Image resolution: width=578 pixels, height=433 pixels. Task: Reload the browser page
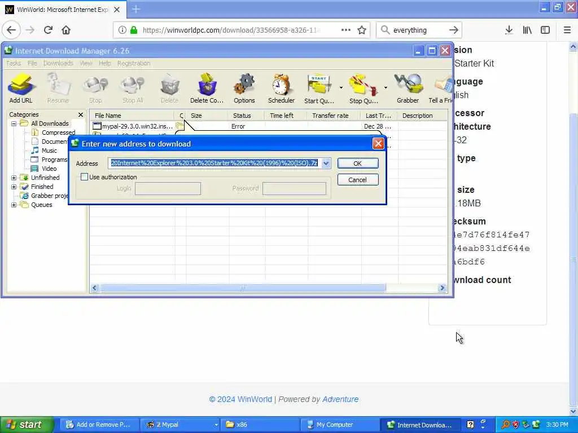click(48, 30)
